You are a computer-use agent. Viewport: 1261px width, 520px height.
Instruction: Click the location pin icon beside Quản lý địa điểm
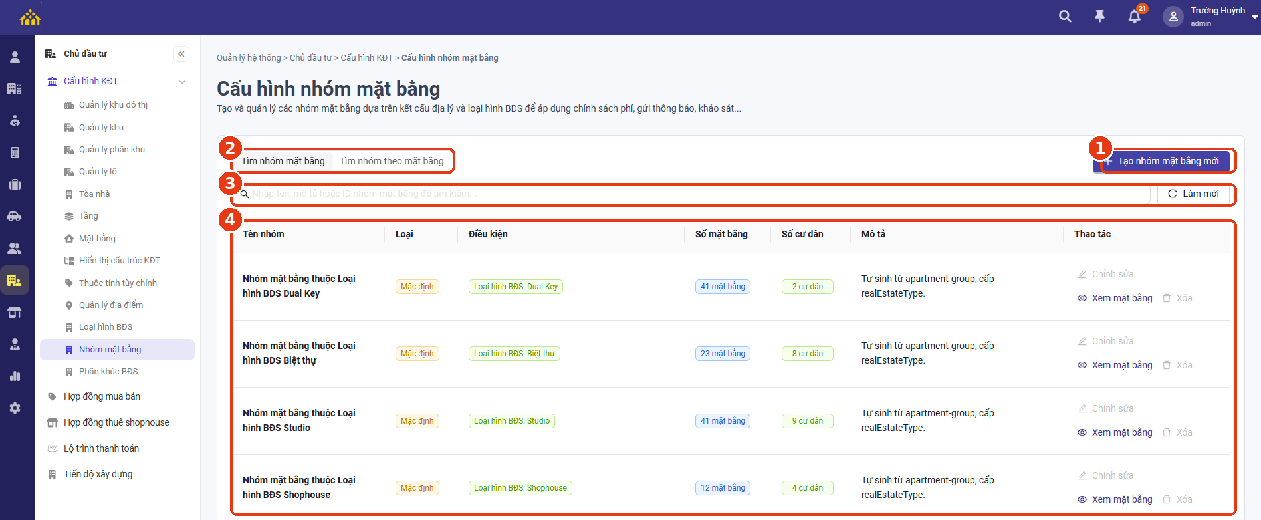69,305
